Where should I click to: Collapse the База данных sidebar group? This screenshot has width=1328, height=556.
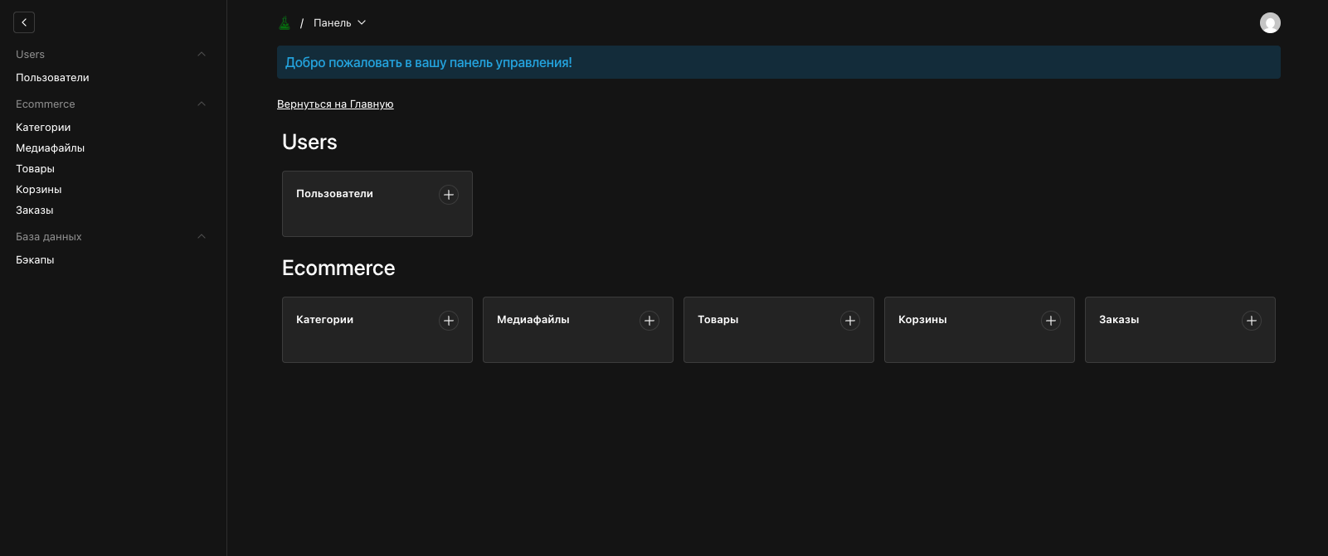click(202, 237)
